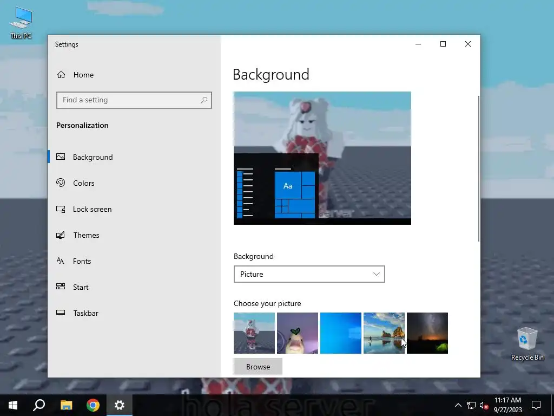
Task: Click the network icon in system tray
Action: point(471,405)
